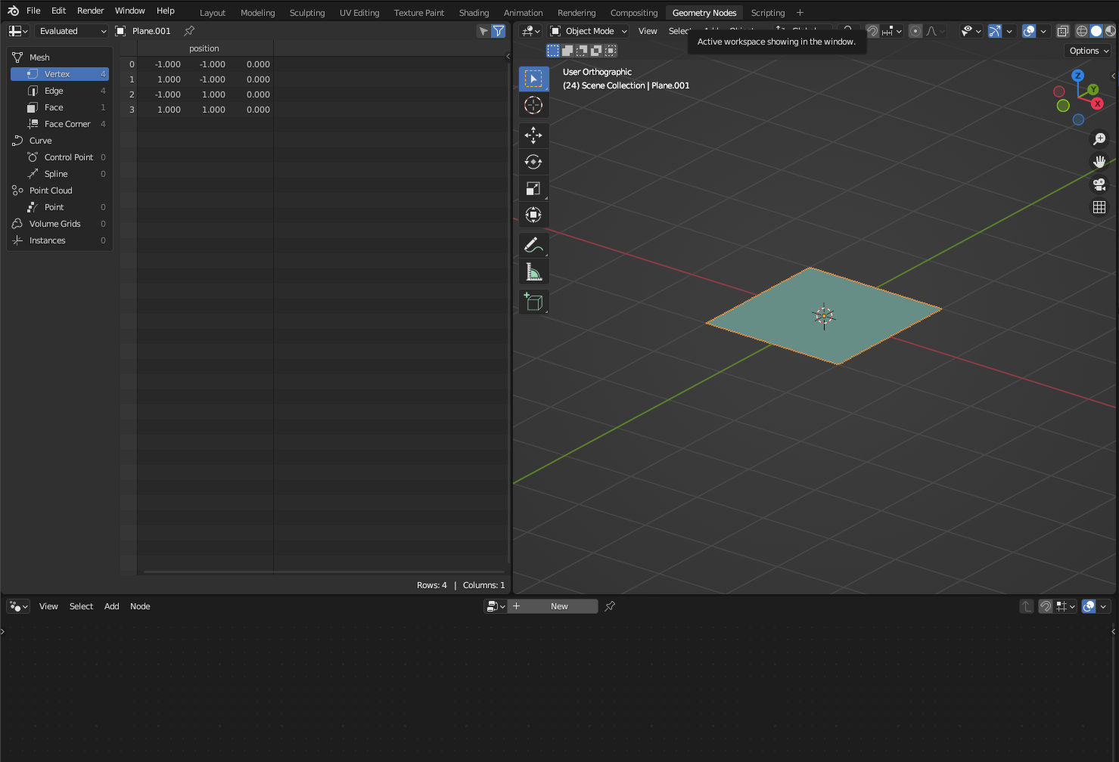This screenshot has height=762, width=1119.
Task: Add new workspace with plus icon
Action: (800, 13)
